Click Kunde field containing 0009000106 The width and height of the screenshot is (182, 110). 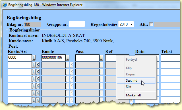[x=53, y=58]
